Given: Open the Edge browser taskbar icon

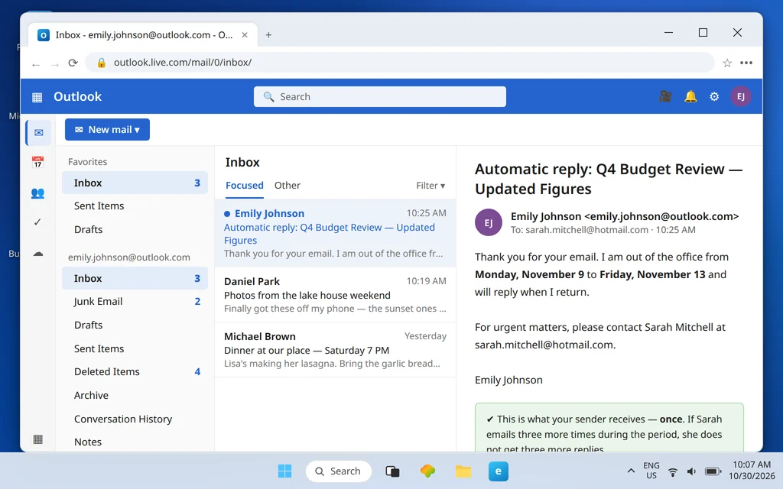Looking at the screenshot, I should [499, 471].
